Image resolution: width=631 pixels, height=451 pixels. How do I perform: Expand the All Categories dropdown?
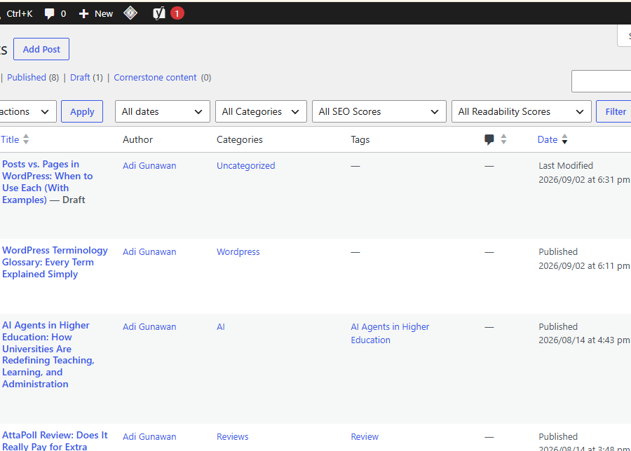[x=261, y=111]
